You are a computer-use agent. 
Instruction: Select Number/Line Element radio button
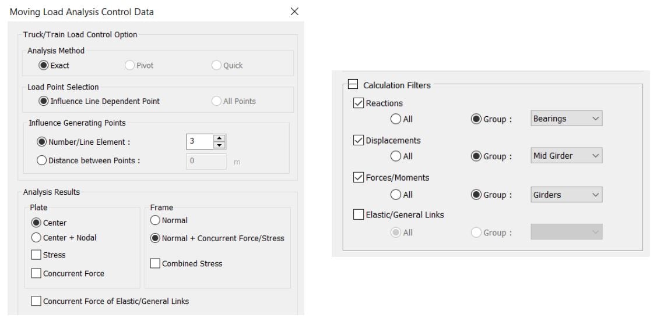click(42, 142)
